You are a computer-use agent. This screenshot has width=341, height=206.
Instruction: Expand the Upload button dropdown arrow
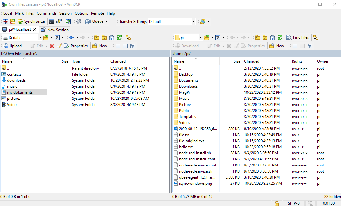point(24,46)
